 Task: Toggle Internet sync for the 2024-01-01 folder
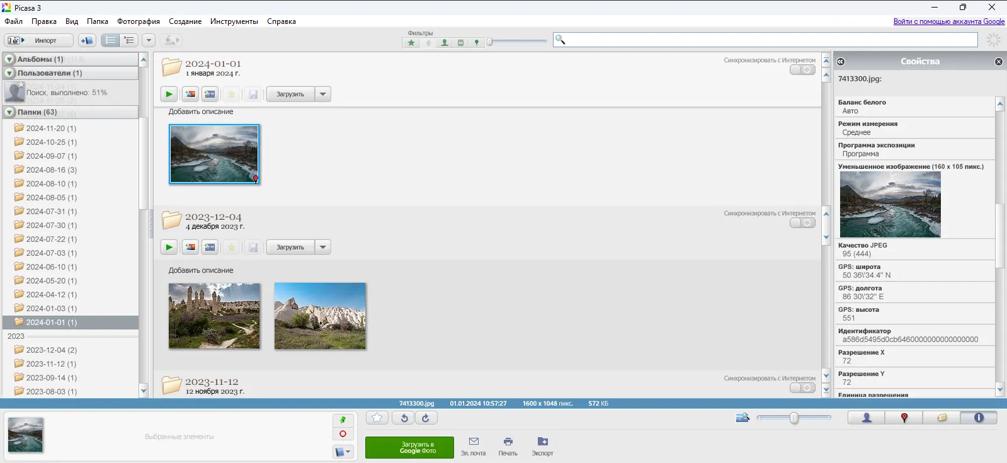[x=802, y=70]
